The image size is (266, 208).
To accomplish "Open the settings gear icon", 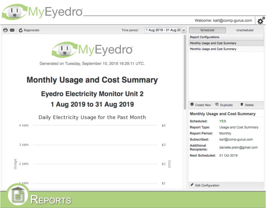I will point(260,20).
